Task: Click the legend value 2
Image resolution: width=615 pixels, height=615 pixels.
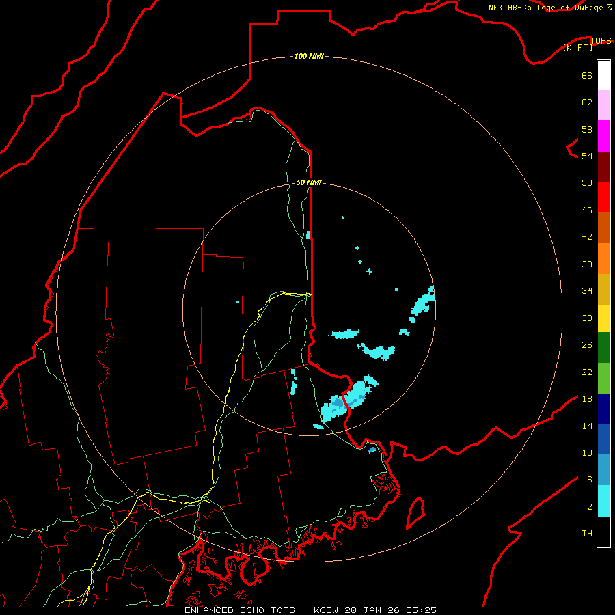Action: [590, 507]
